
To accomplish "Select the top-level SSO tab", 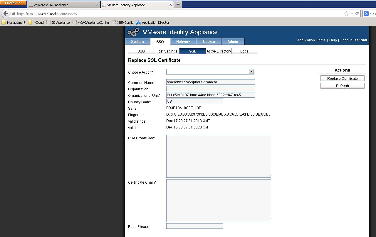I will click(160, 41).
